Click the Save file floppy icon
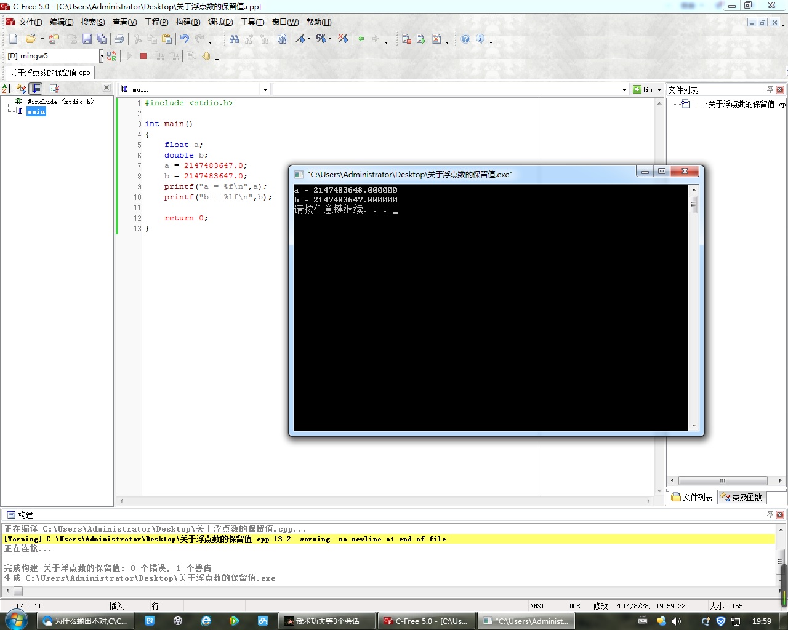The image size is (788, 630). [x=87, y=39]
